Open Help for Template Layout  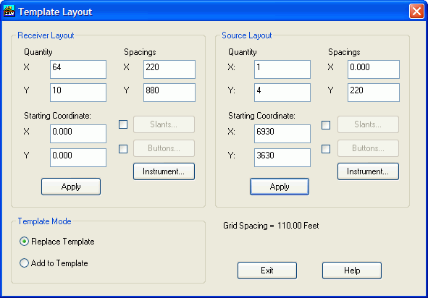[x=352, y=271]
